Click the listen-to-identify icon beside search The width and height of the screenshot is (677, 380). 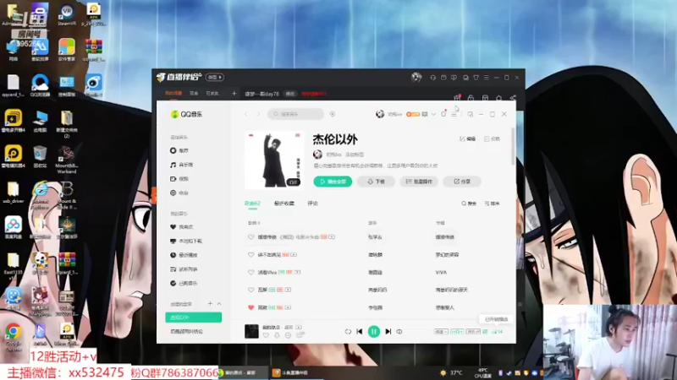pyautogui.click(x=333, y=114)
